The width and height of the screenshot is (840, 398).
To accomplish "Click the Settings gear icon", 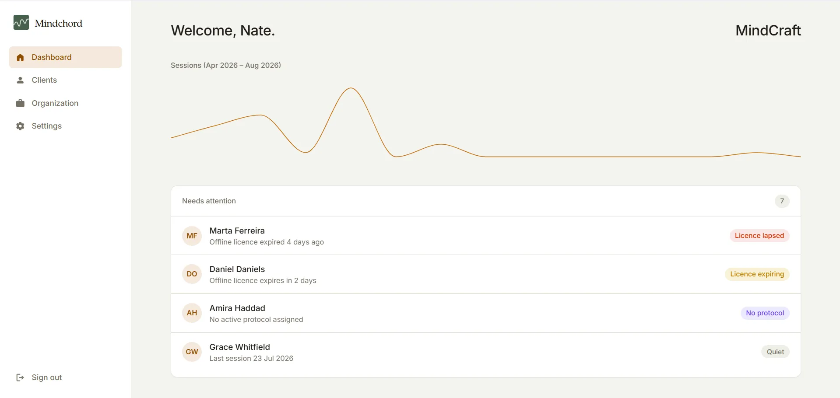I will click(x=20, y=126).
